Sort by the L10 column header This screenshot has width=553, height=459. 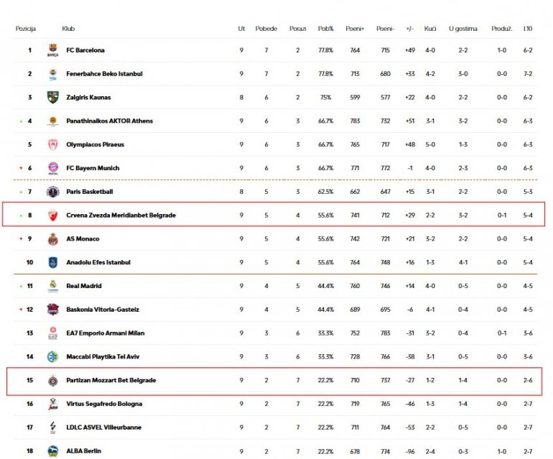[x=528, y=29]
